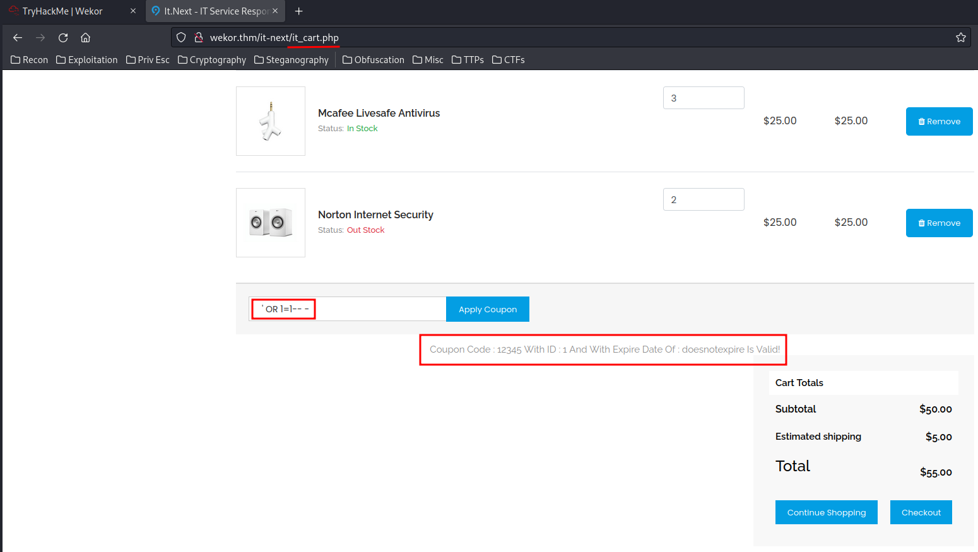The height and width of the screenshot is (552, 978).
Task: Open the Norton Internet Security product title
Action: (375, 214)
